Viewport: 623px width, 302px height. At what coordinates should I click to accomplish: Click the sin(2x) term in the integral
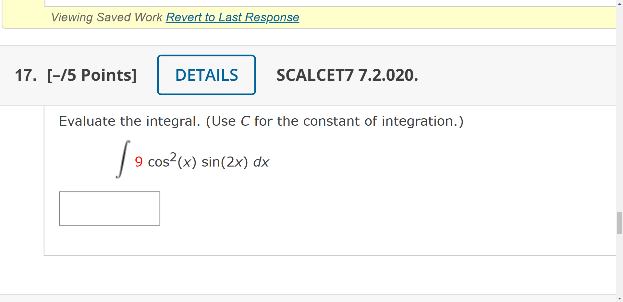tap(225, 162)
